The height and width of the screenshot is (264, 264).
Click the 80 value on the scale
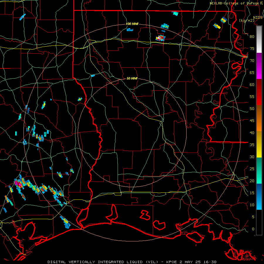252,37
